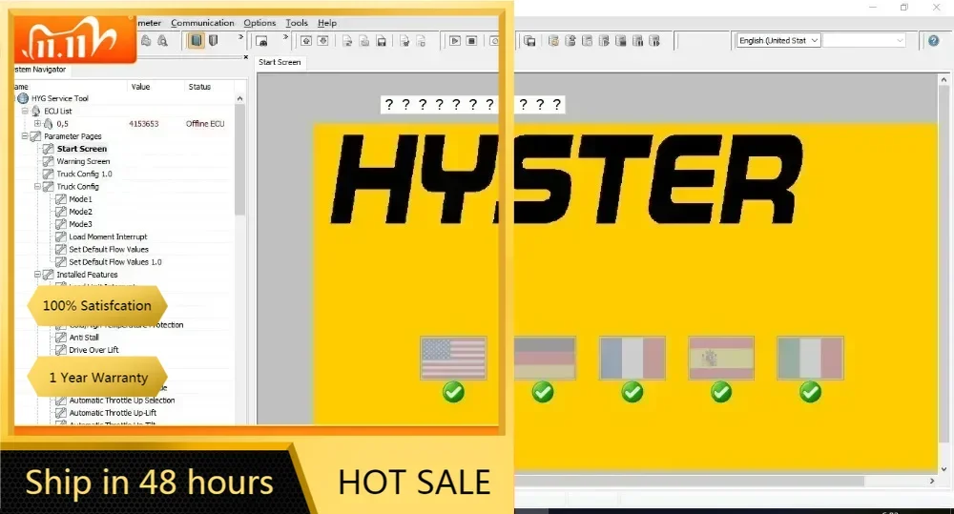Collapse the Parameter Pages tree node
This screenshot has width=954, height=514.
25,136
